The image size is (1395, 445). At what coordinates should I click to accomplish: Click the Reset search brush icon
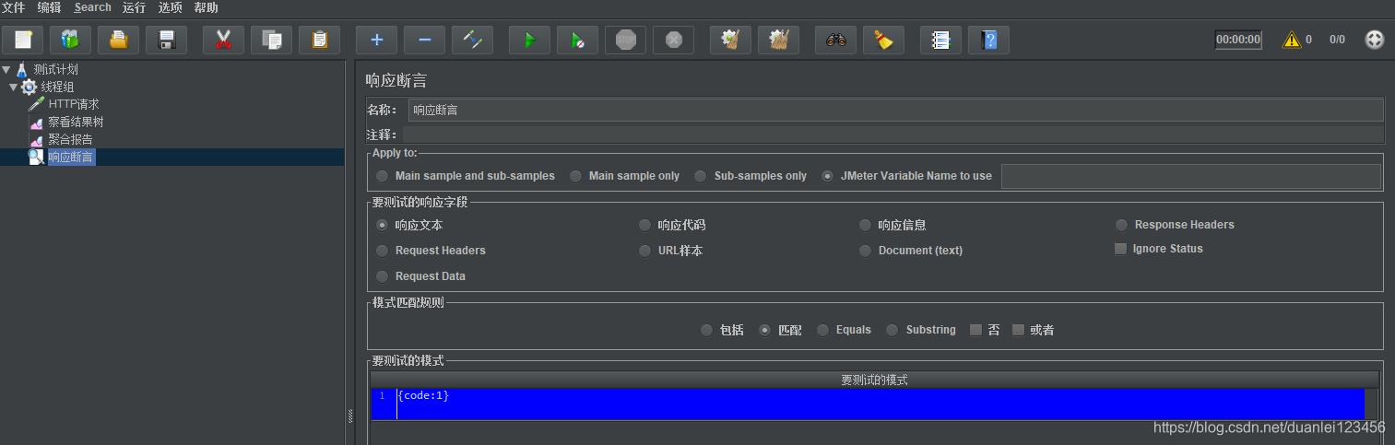coord(883,40)
